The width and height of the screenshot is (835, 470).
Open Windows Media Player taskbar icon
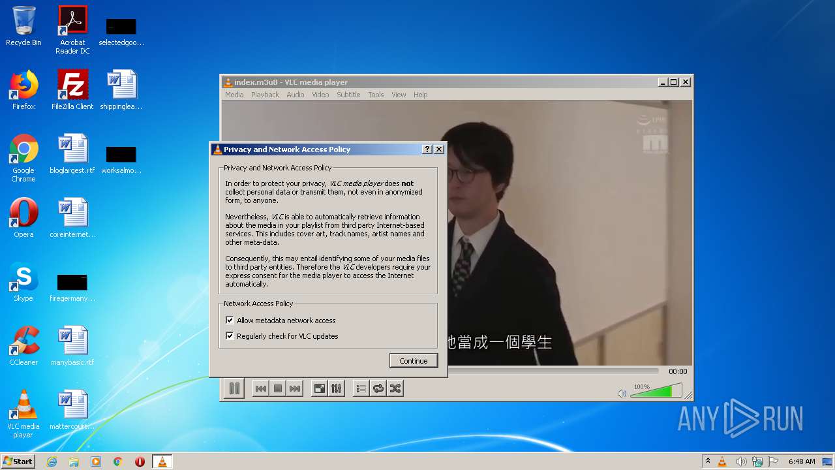tap(96, 462)
